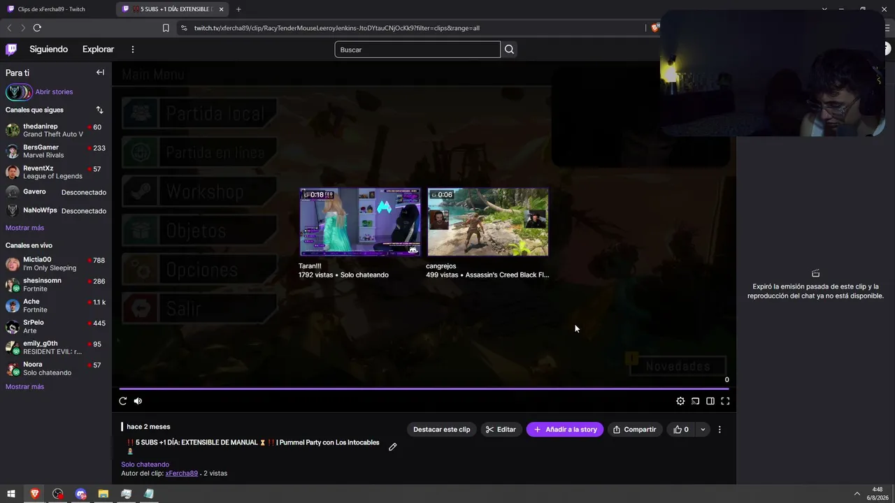This screenshot has height=503, width=895.
Task: Open NaNoWfps channel in sidebar
Action: coord(56,210)
